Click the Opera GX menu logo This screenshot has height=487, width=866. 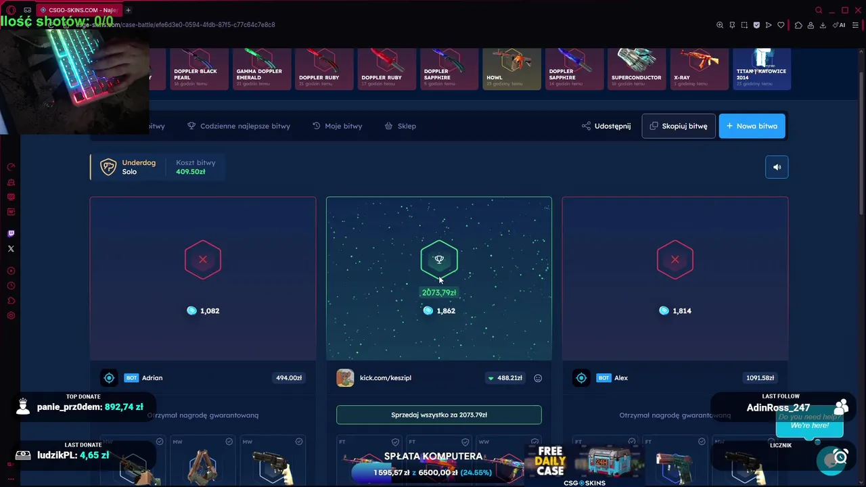[11, 10]
